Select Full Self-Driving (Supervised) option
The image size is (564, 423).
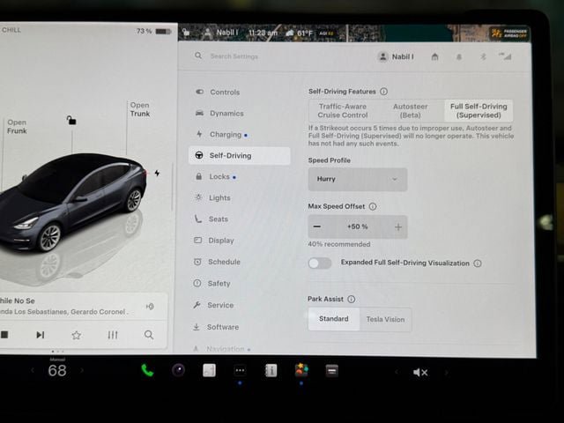[479, 111]
